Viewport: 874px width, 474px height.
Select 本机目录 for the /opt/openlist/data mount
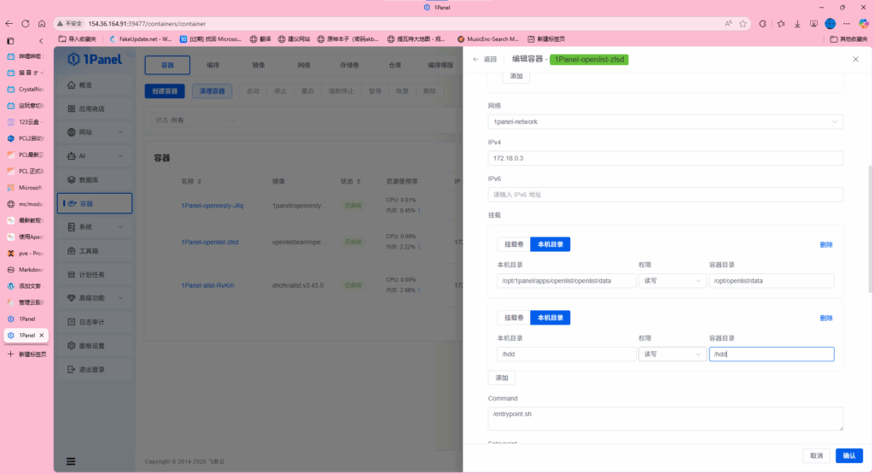click(551, 244)
